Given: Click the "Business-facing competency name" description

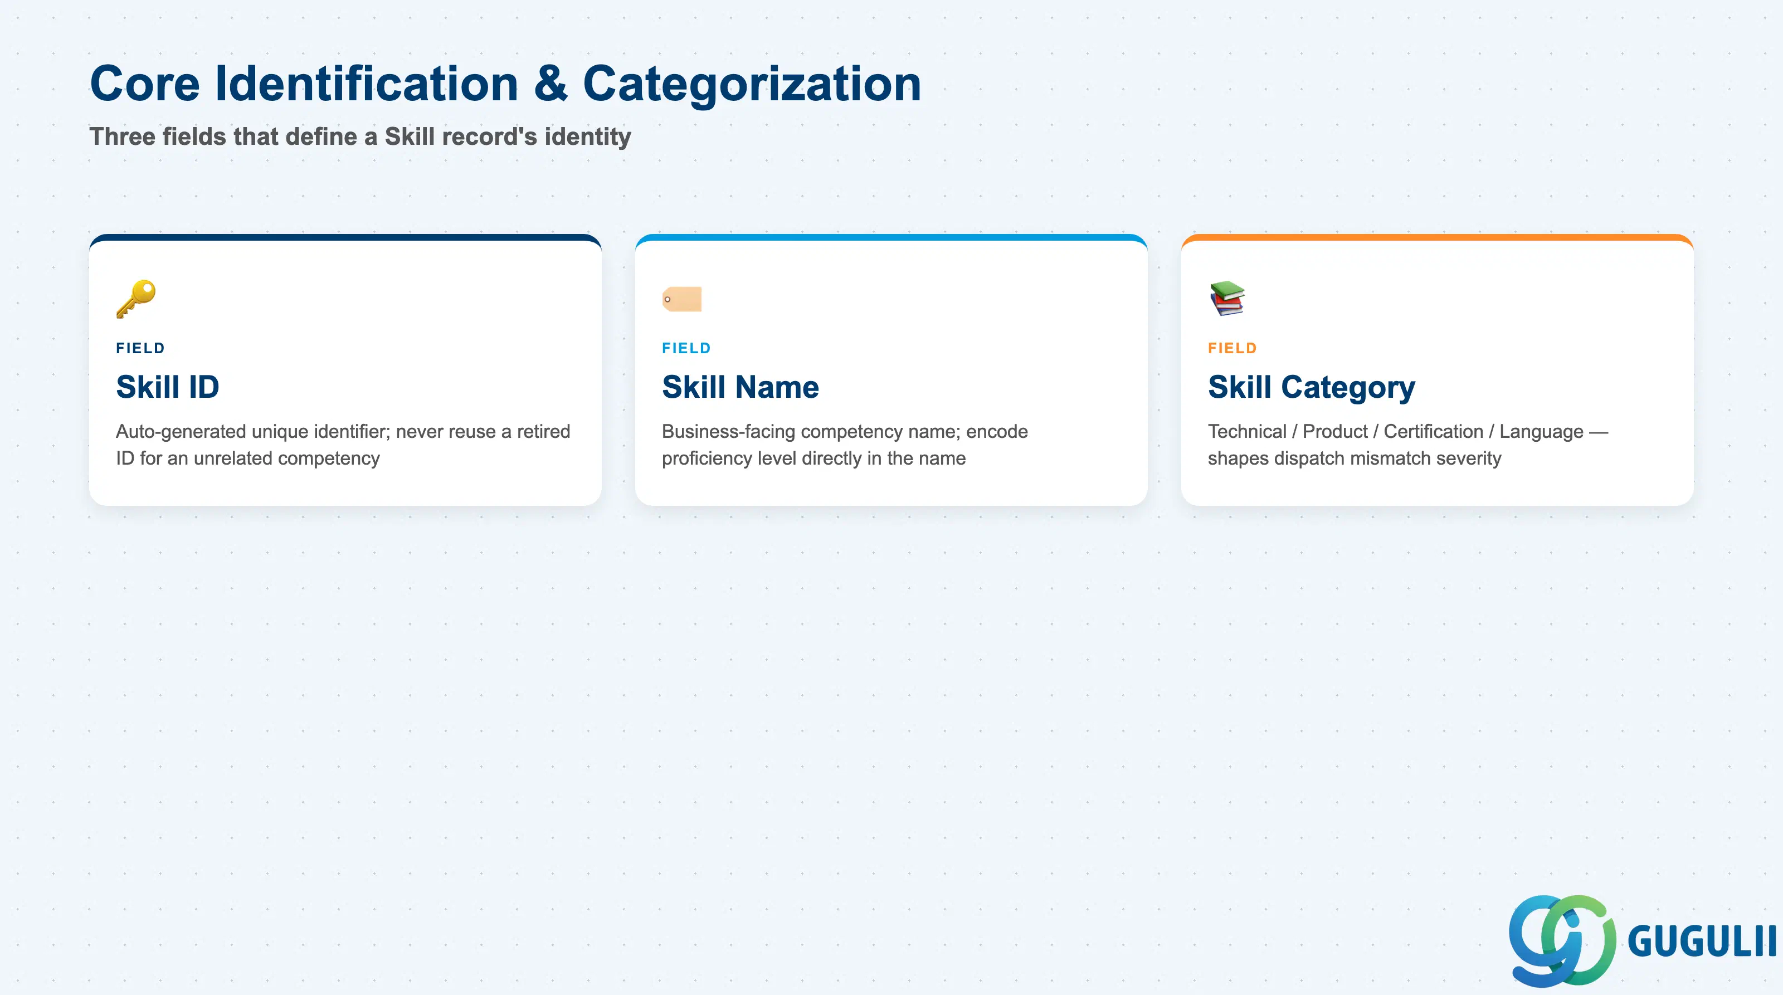Looking at the screenshot, I should click(845, 445).
